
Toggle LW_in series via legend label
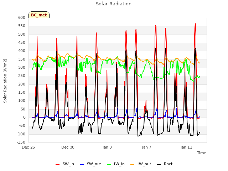(119, 164)
